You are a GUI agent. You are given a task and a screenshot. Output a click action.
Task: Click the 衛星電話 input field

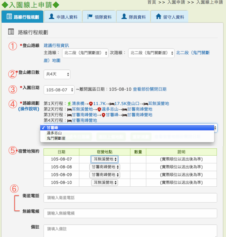[x=130, y=198]
